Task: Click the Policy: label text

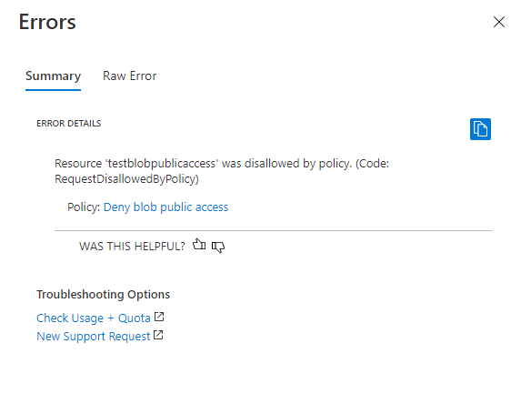Action: (x=84, y=207)
